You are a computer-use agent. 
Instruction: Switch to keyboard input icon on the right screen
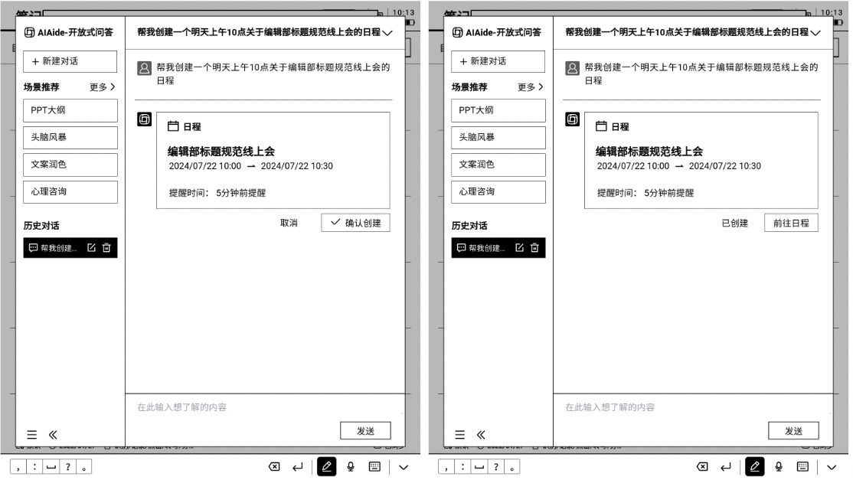point(802,466)
